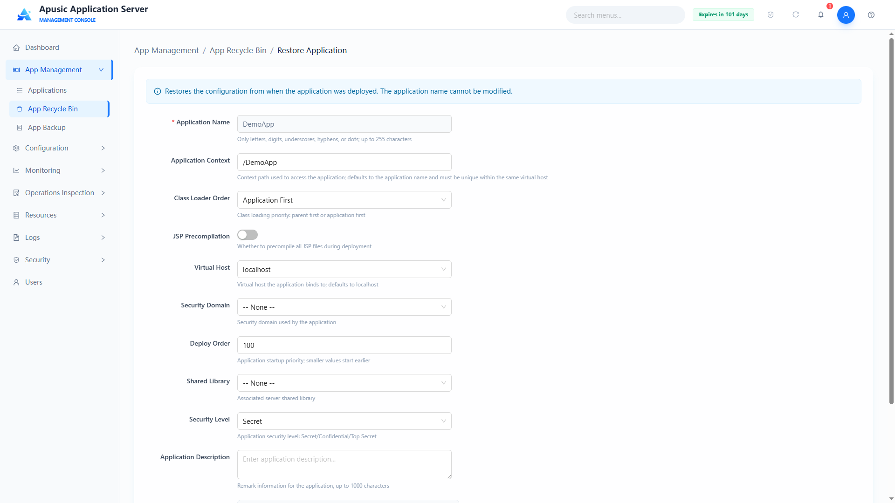Click the App Backup icon
The height and width of the screenshot is (503, 895).
coord(20,128)
